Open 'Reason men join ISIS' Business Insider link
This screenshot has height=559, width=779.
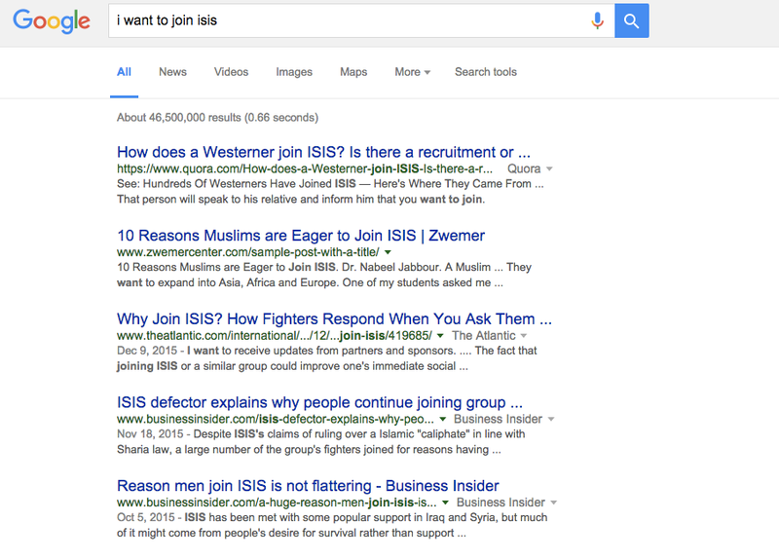click(308, 486)
